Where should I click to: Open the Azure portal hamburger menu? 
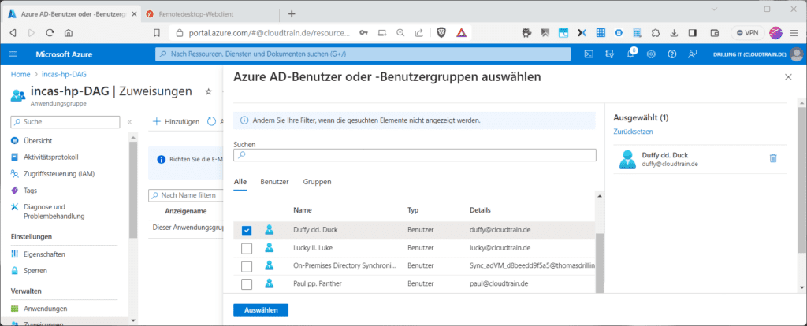click(x=13, y=54)
